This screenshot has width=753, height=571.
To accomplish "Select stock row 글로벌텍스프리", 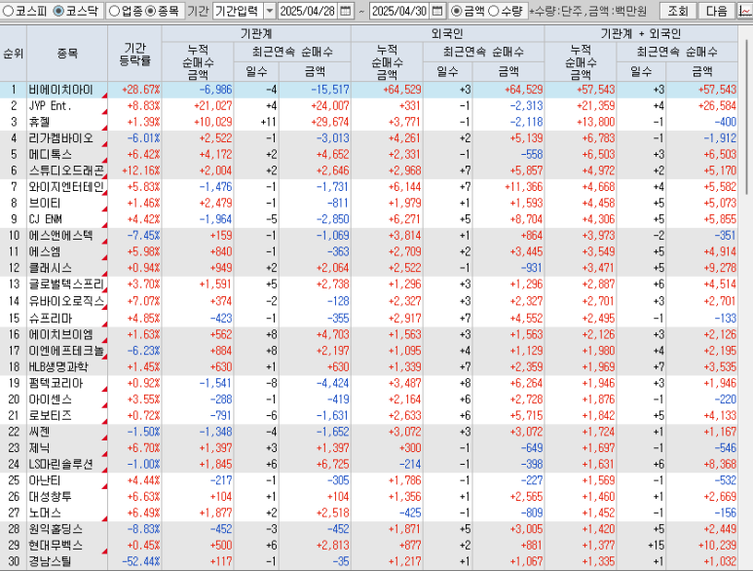I will [369, 285].
